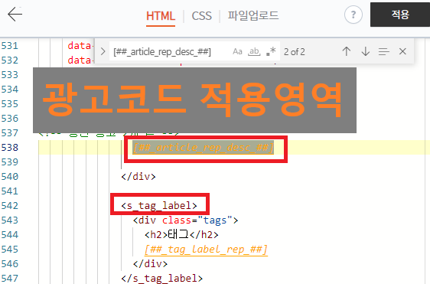Click line number 531
This screenshot has height=284, width=430.
coord(10,46)
